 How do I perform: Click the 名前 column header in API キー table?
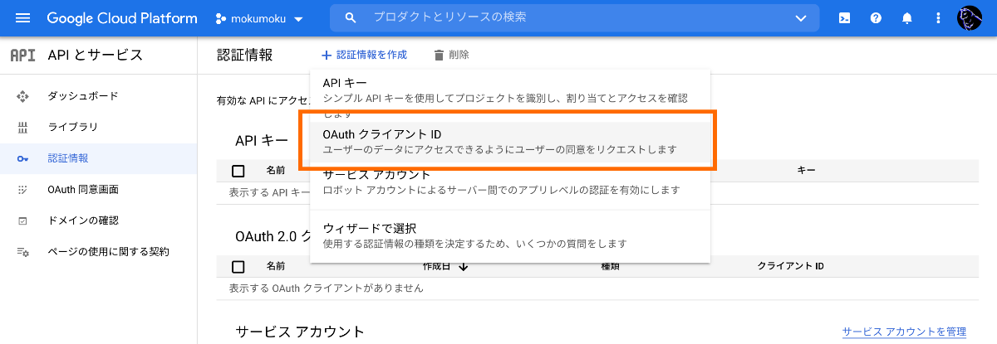click(276, 170)
